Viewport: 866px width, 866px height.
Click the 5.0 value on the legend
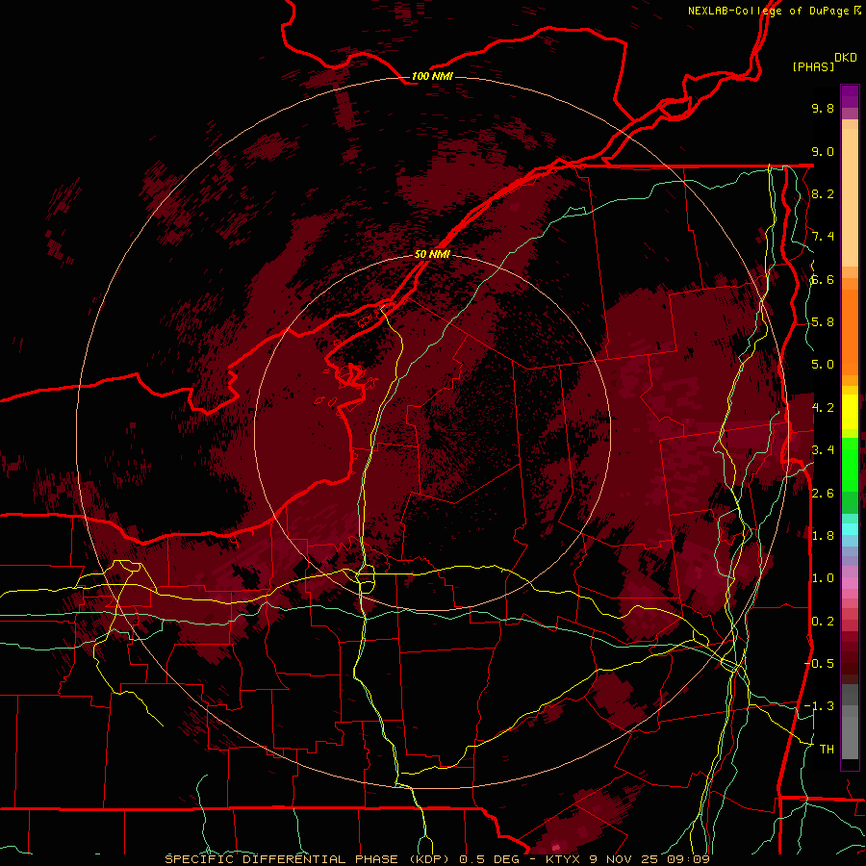pyautogui.click(x=823, y=365)
